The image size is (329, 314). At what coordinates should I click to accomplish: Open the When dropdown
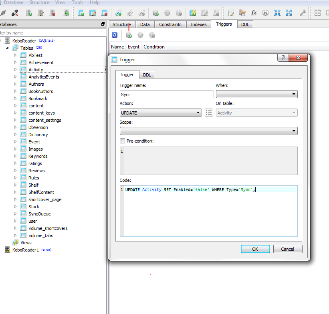tap(256, 95)
